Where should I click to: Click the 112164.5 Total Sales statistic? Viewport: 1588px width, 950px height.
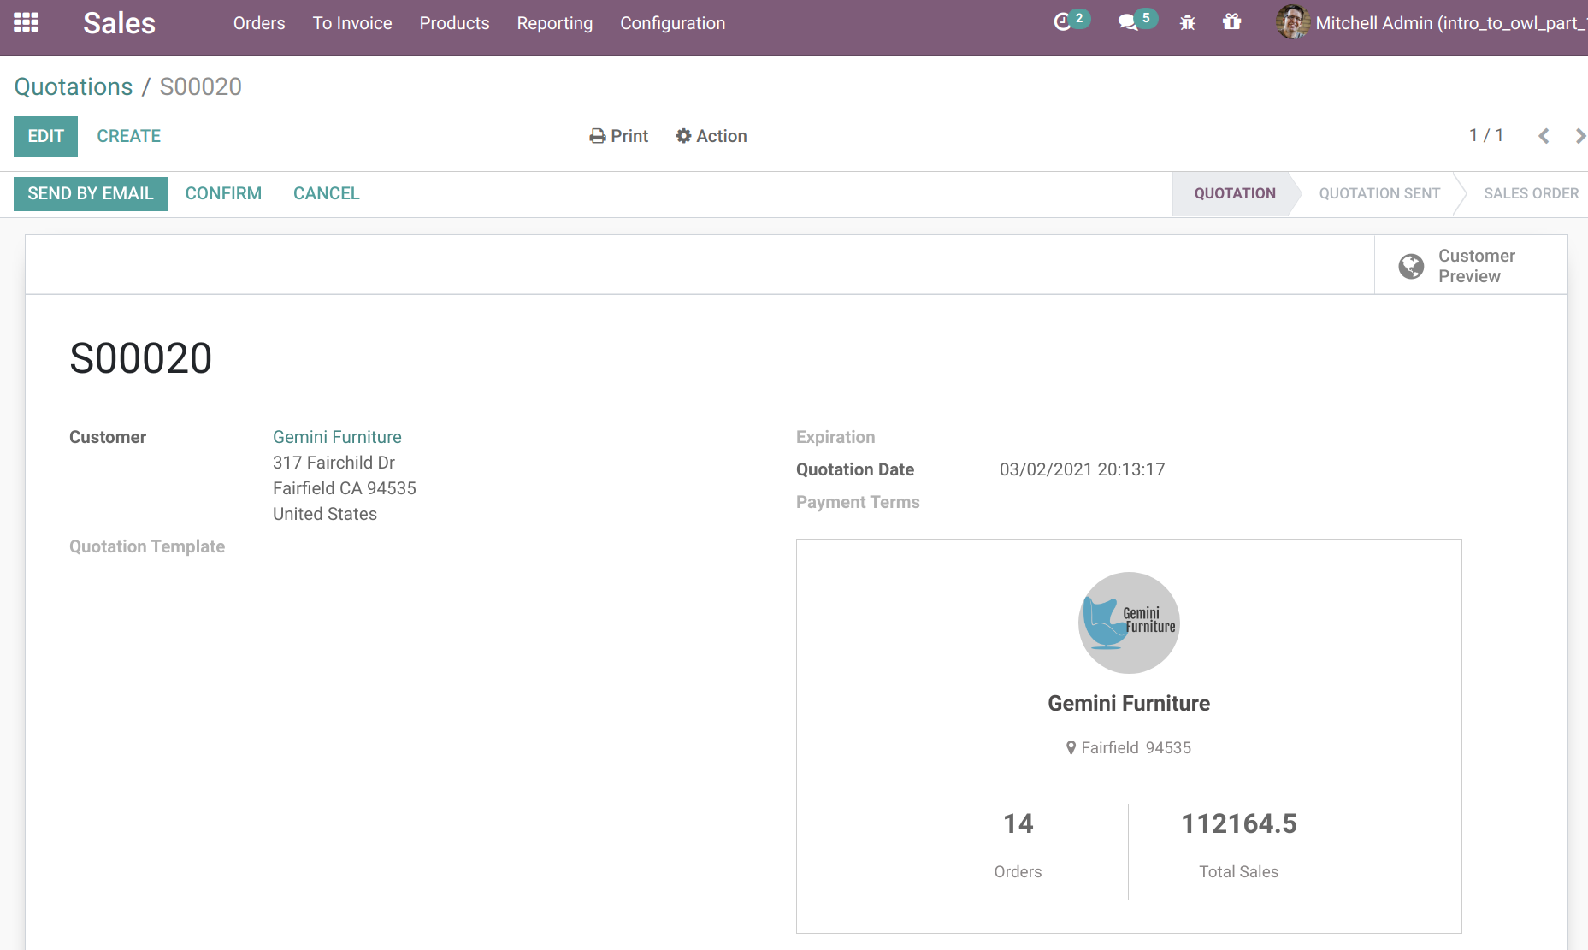pyautogui.click(x=1238, y=846)
